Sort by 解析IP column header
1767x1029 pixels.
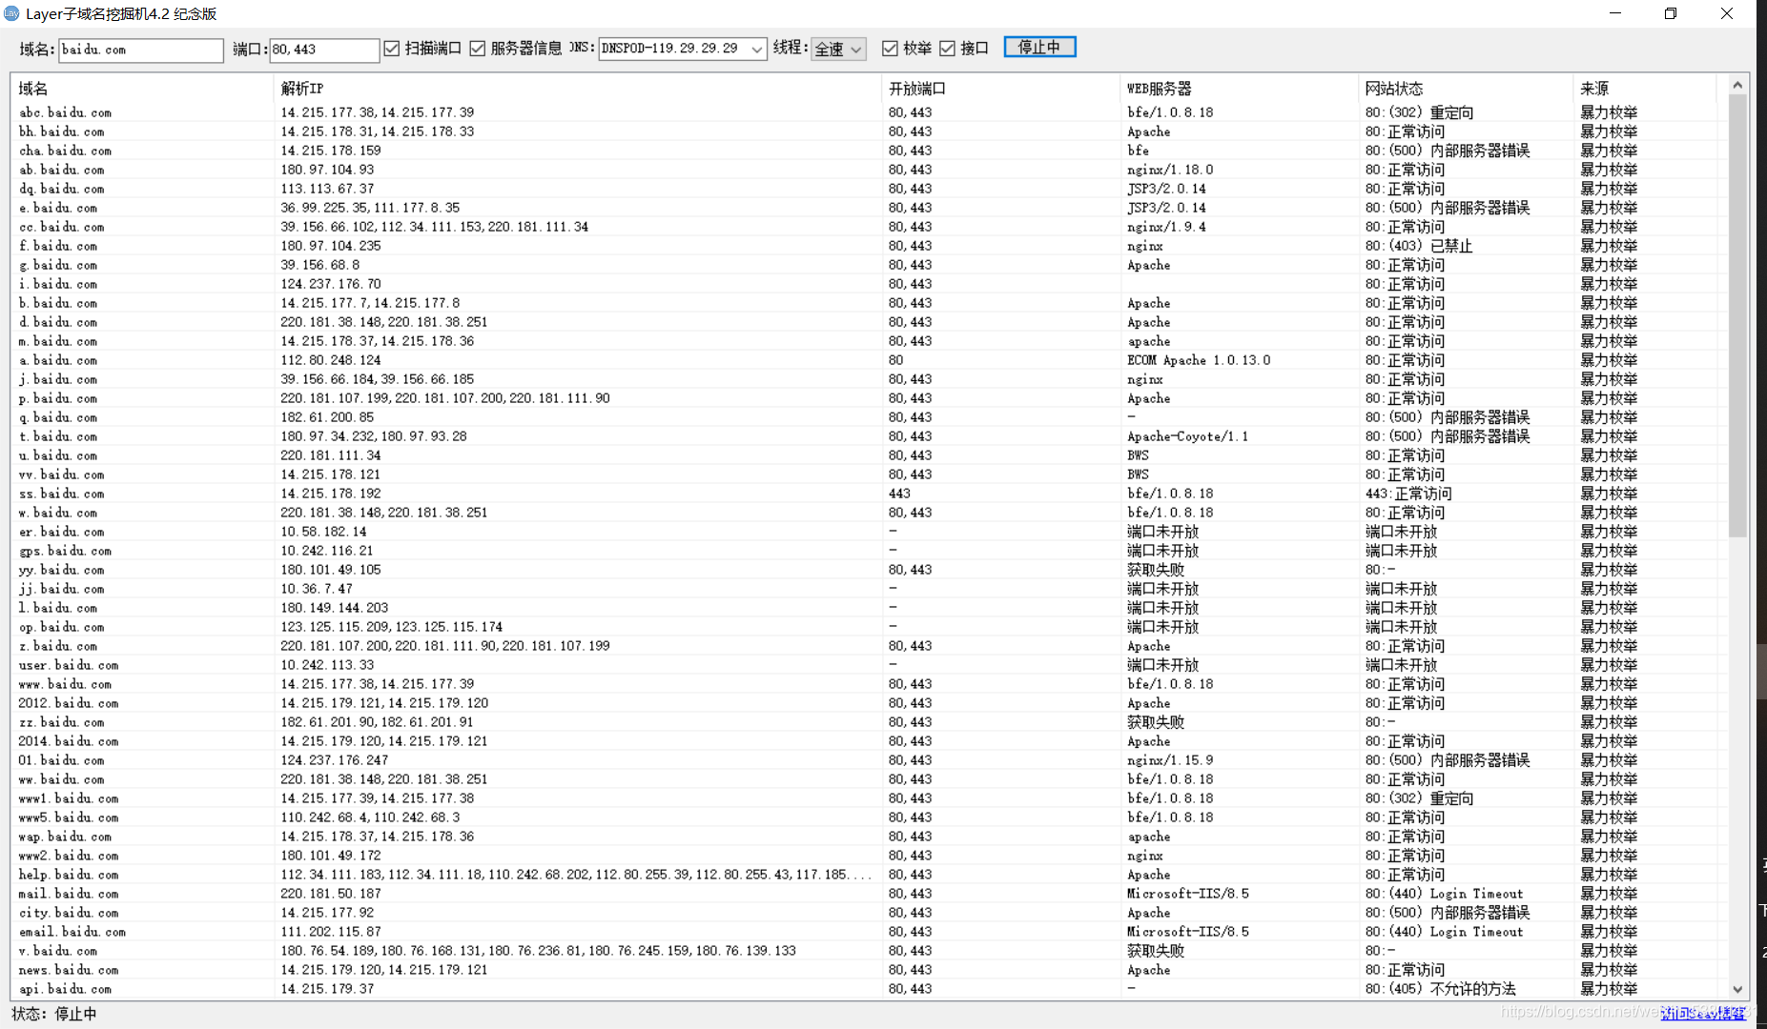[x=577, y=89]
